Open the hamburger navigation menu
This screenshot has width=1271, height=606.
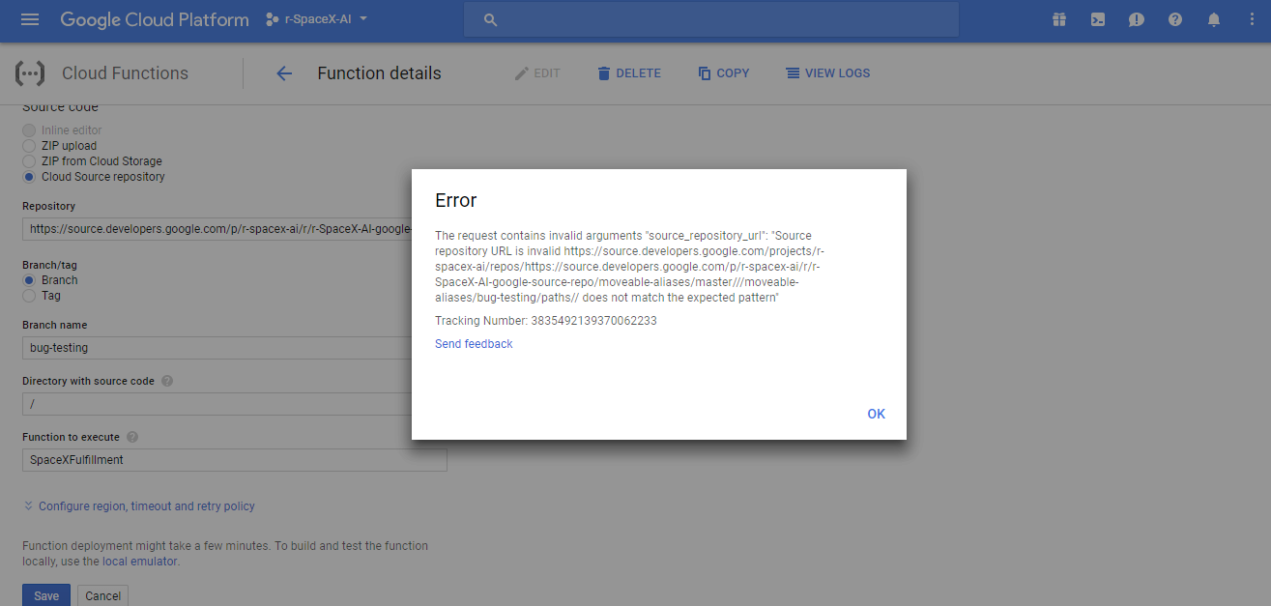(x=30, y=19)
